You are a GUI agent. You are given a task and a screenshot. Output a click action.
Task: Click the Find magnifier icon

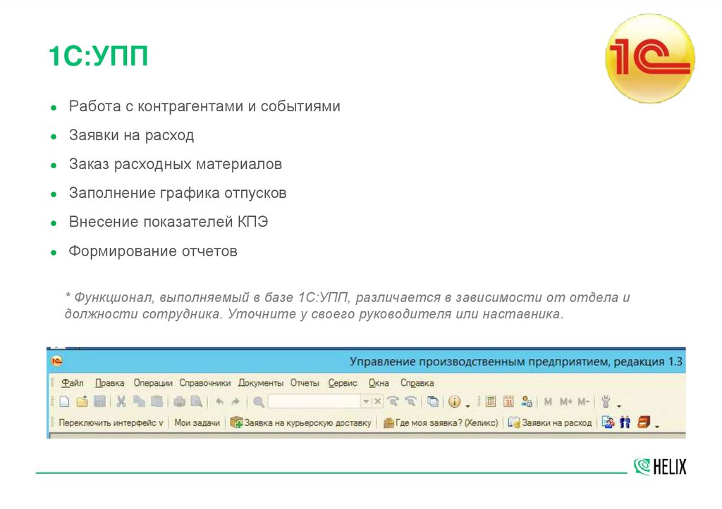coord(259,402)
